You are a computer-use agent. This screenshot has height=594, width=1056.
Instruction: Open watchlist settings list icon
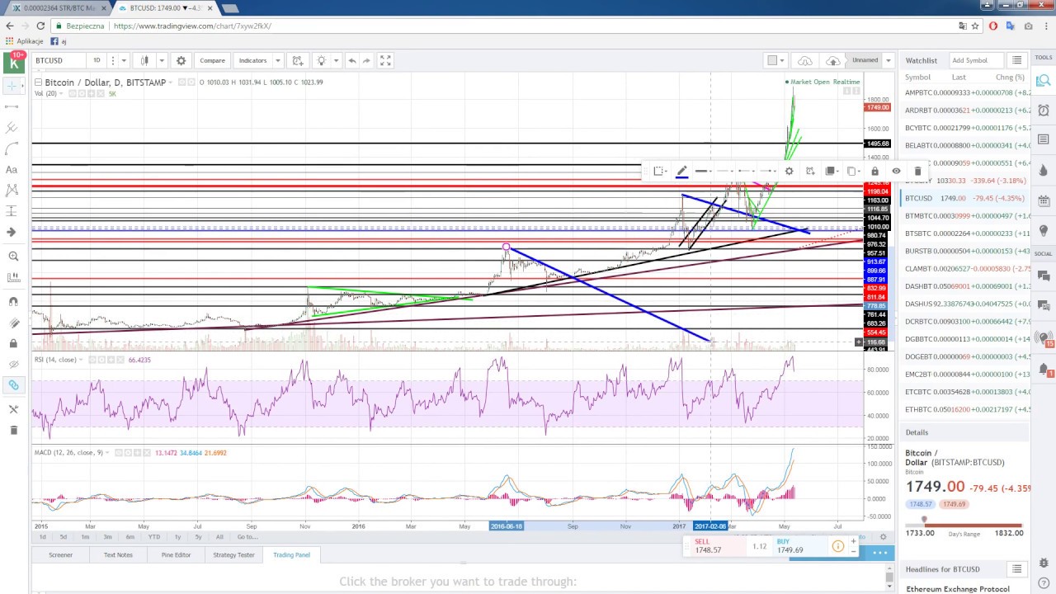tap(1017, 60)
